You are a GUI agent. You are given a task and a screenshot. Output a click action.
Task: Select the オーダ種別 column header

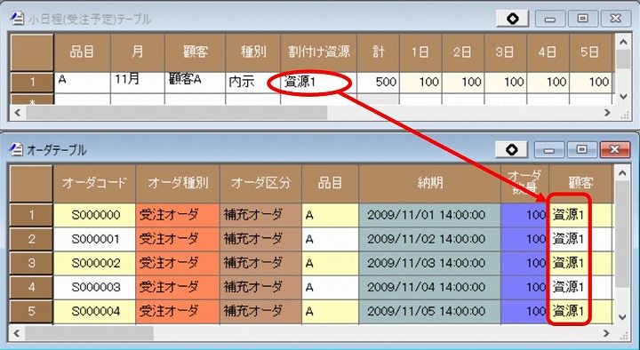[178, 184]
